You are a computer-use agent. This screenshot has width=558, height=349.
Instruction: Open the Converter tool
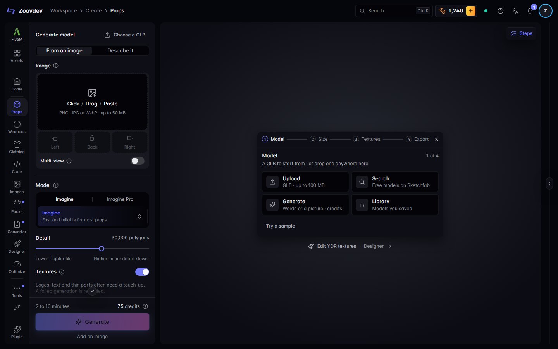17,227
